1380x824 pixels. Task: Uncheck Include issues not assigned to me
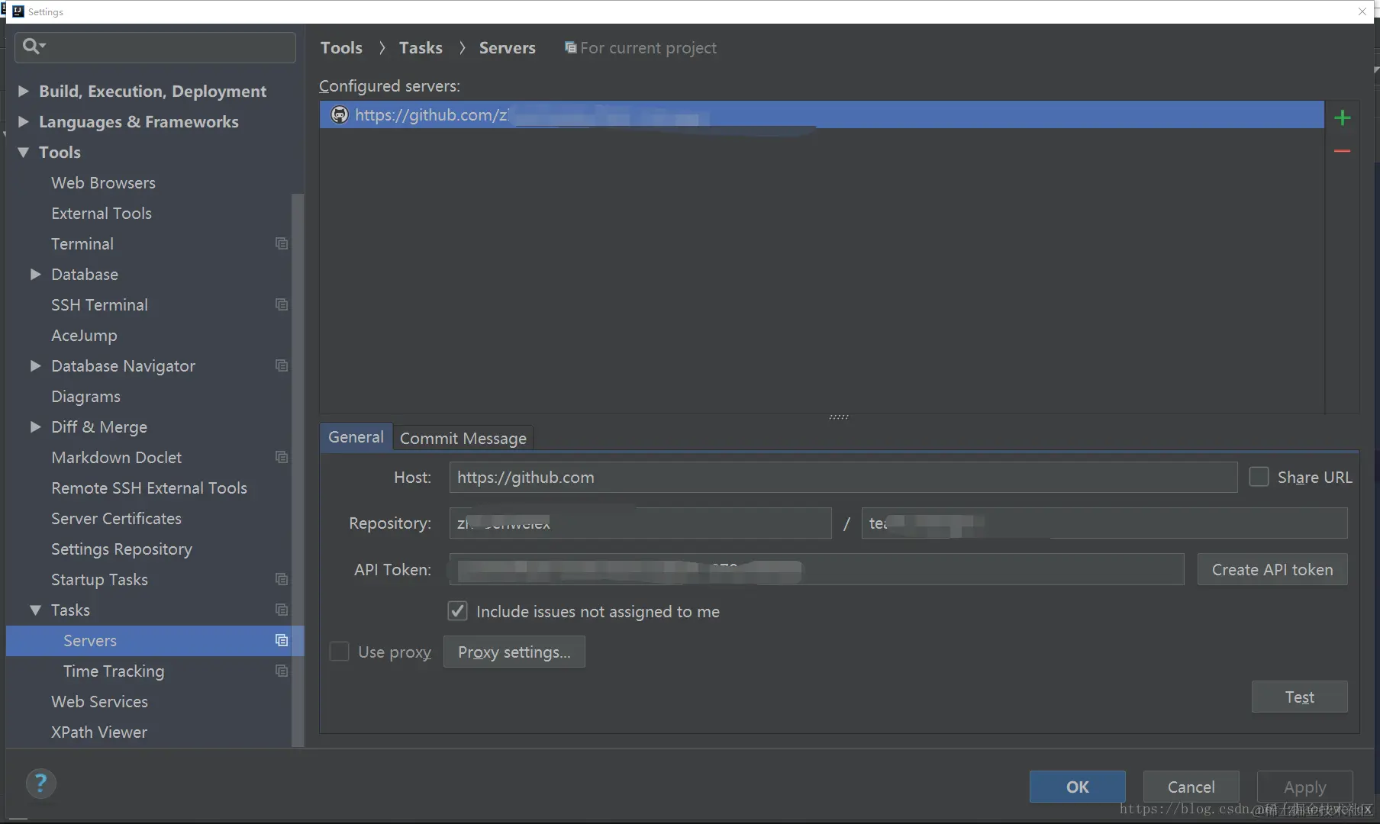[457, 611]
